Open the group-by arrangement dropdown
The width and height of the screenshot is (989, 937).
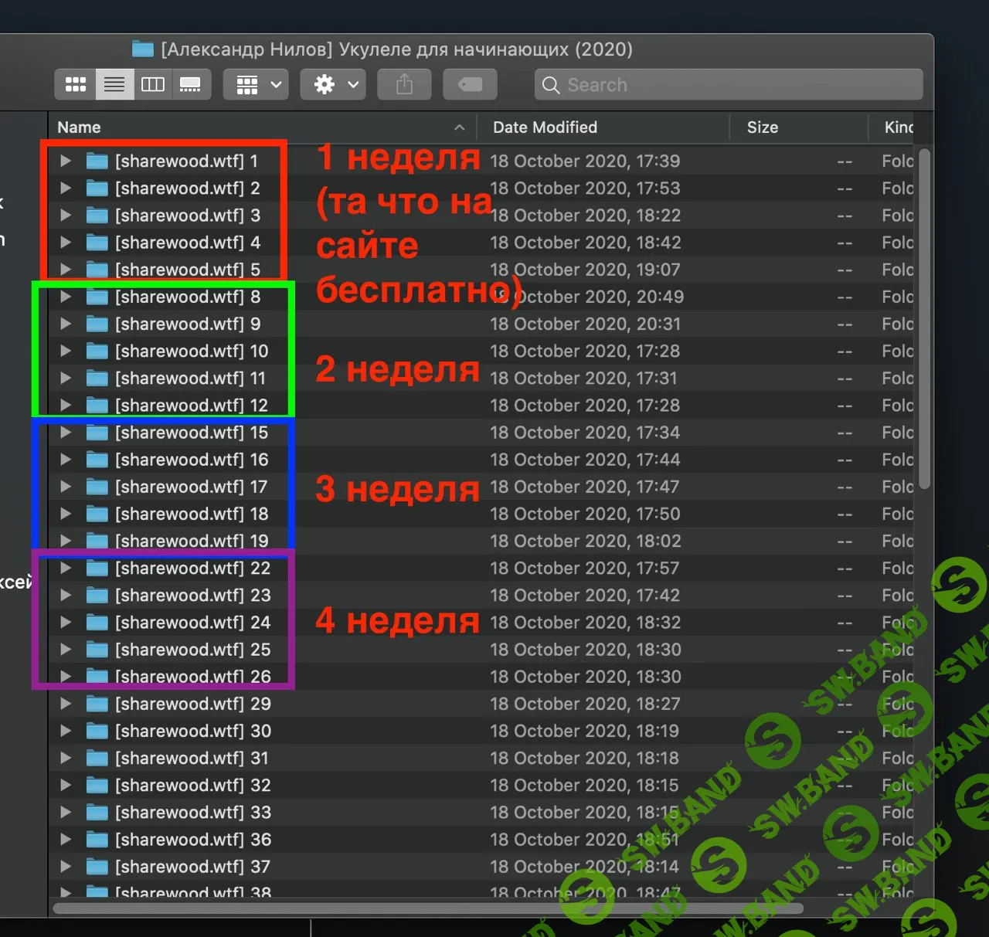257,85
